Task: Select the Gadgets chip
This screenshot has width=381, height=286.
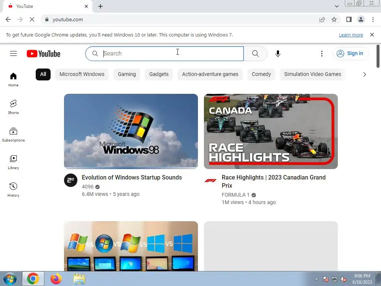Action: point(159,74)
